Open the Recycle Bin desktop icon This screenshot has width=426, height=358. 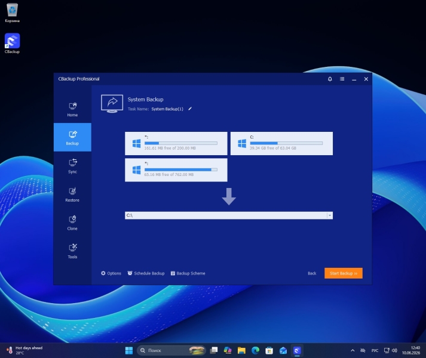click(12, 13)
